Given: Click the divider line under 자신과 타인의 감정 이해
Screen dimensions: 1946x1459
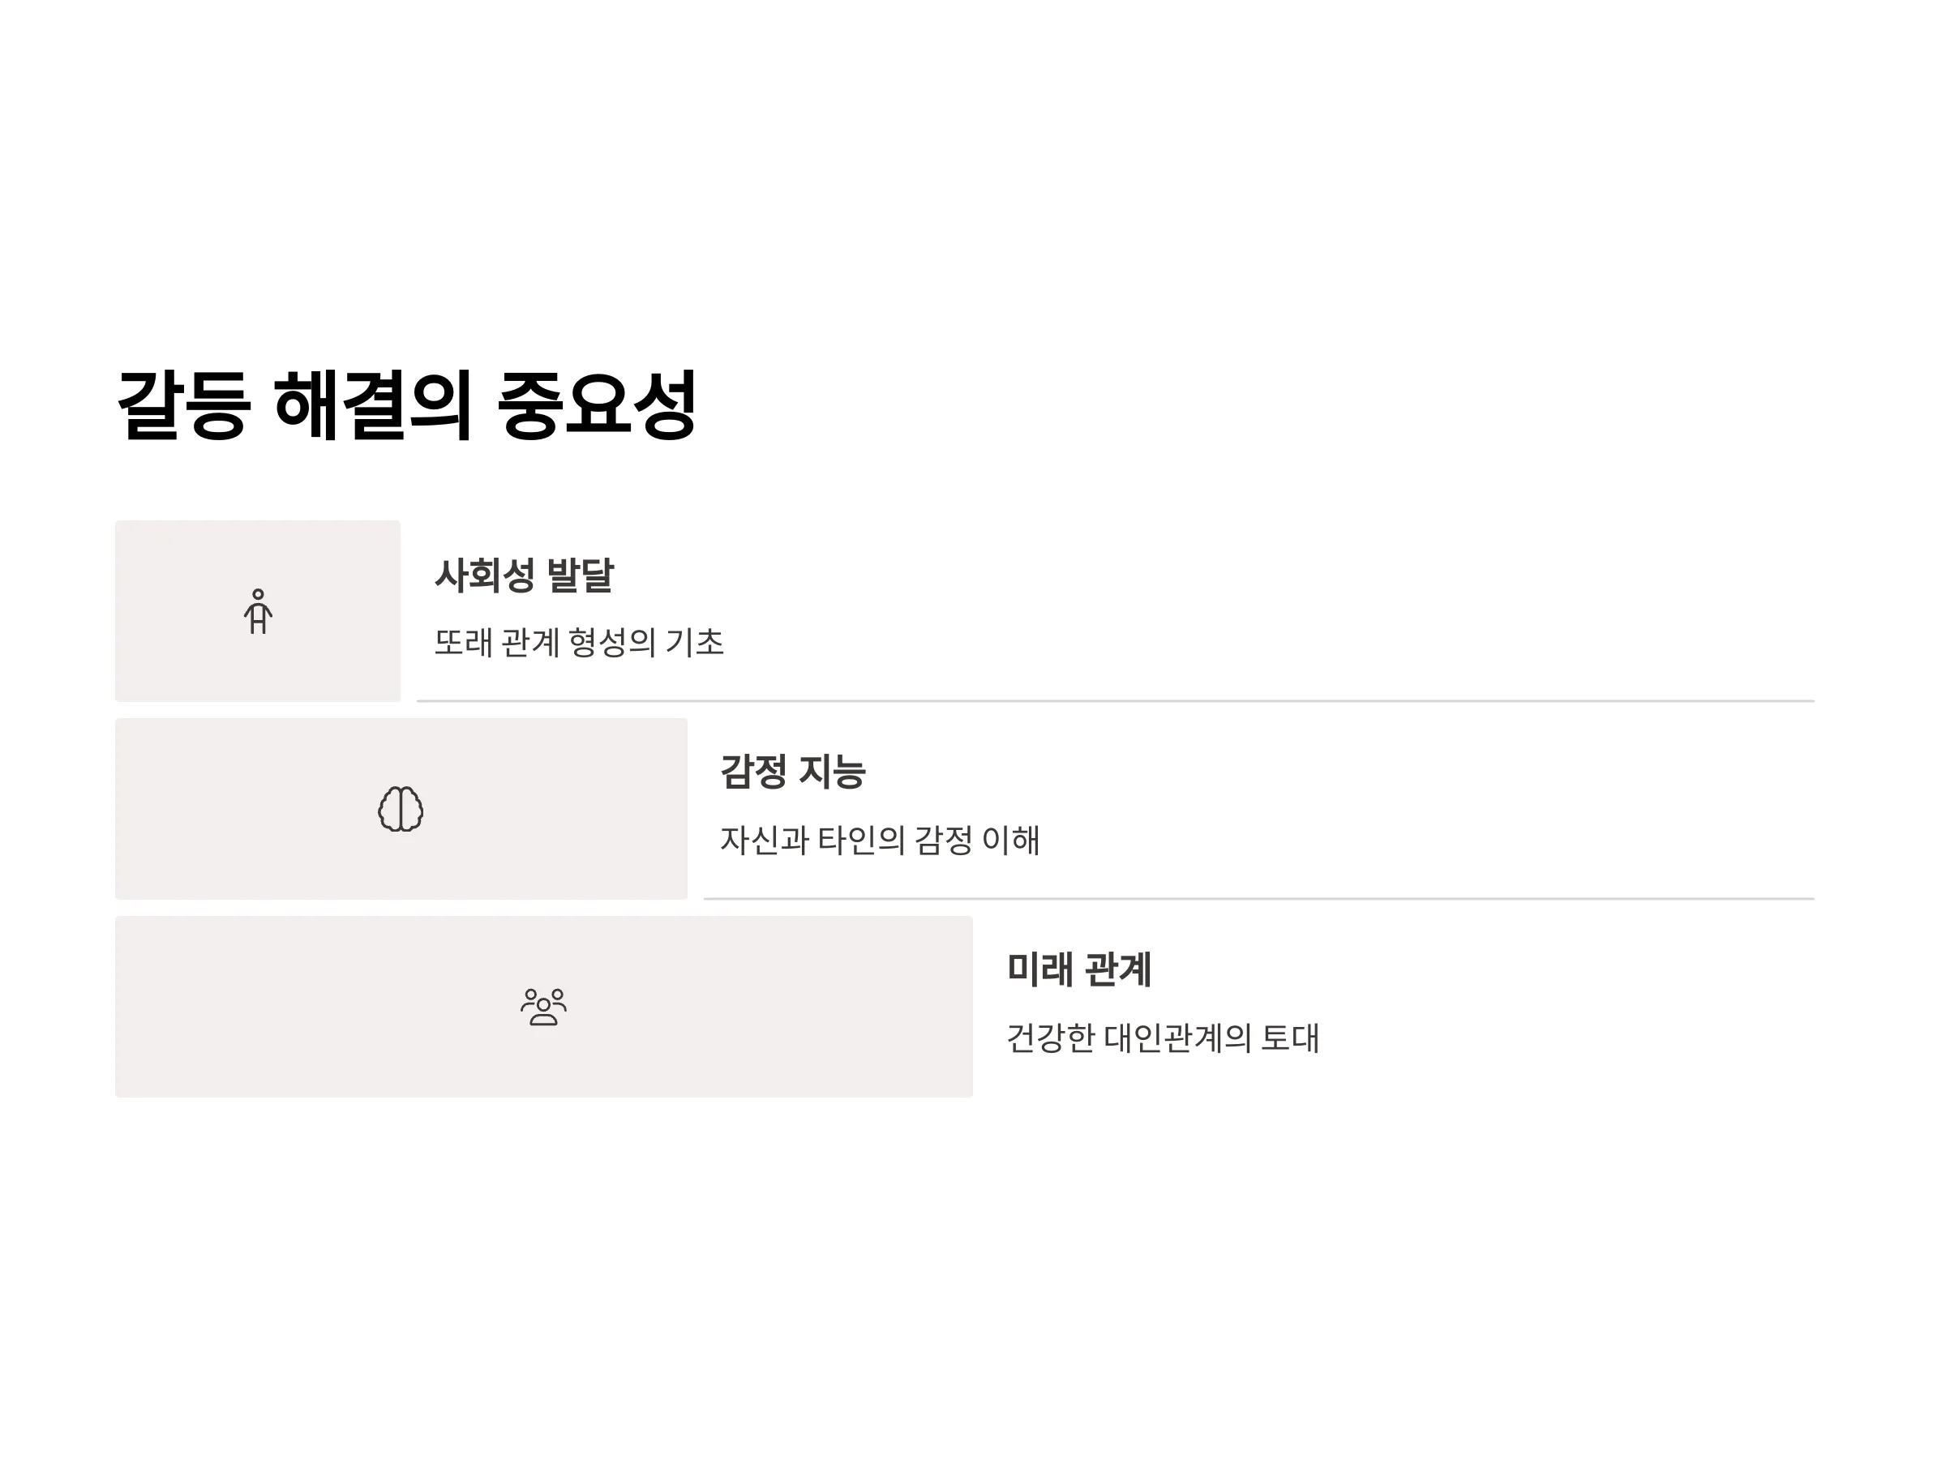Looking at the screenshot, I should (x=1259, y=899).
